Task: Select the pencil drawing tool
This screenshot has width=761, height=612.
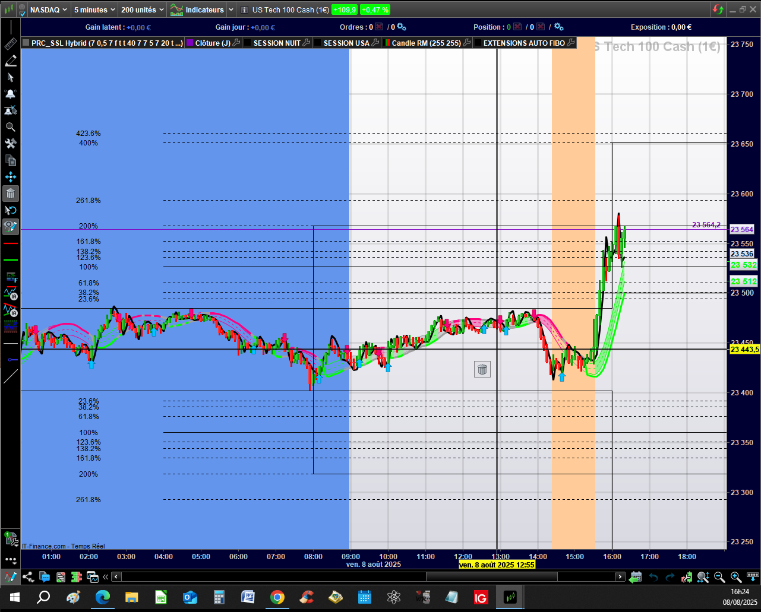Action: (11, 61)
